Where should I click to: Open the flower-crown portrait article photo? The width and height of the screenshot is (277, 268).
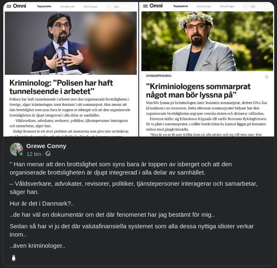click(207, 41)
